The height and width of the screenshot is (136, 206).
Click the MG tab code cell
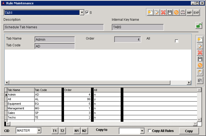click(48, 108)
